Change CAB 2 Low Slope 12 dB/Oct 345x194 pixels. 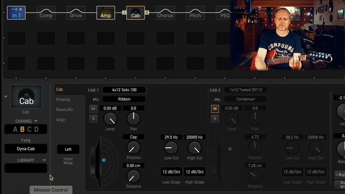292,172
